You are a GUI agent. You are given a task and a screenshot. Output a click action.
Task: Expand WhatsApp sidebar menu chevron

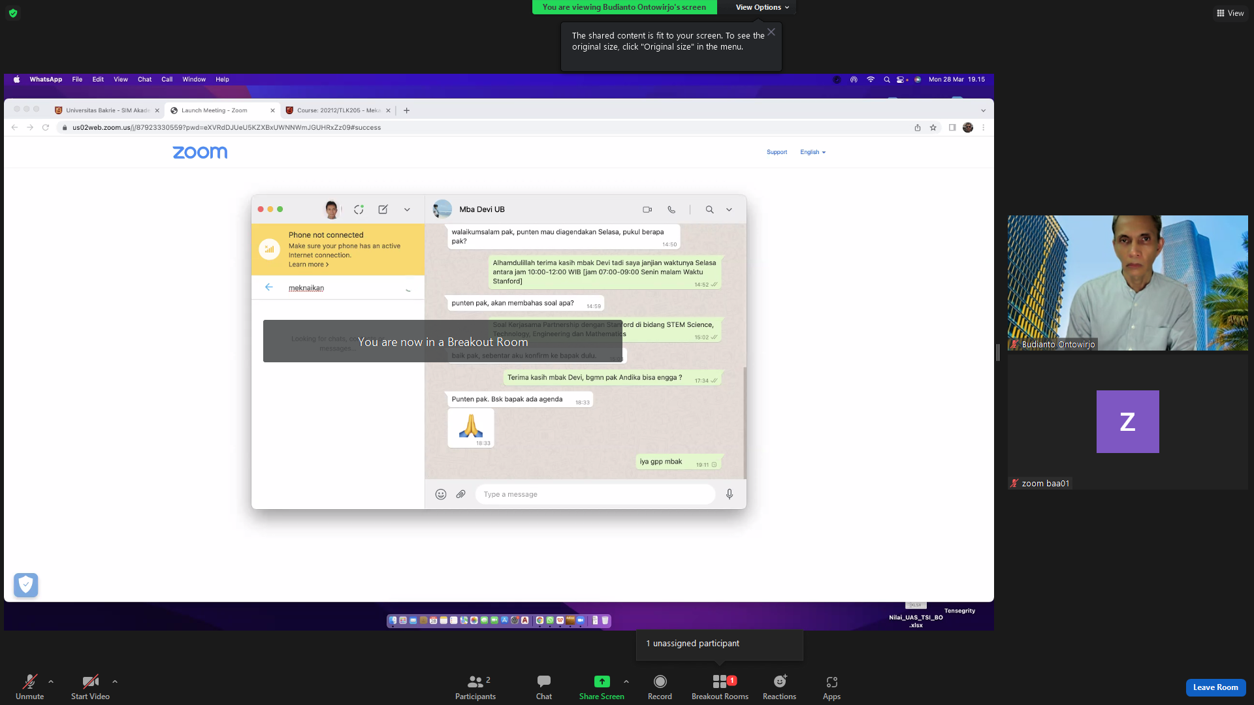[x=407, y=210]
